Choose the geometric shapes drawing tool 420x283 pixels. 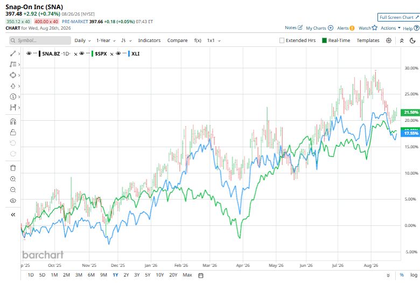13,75
